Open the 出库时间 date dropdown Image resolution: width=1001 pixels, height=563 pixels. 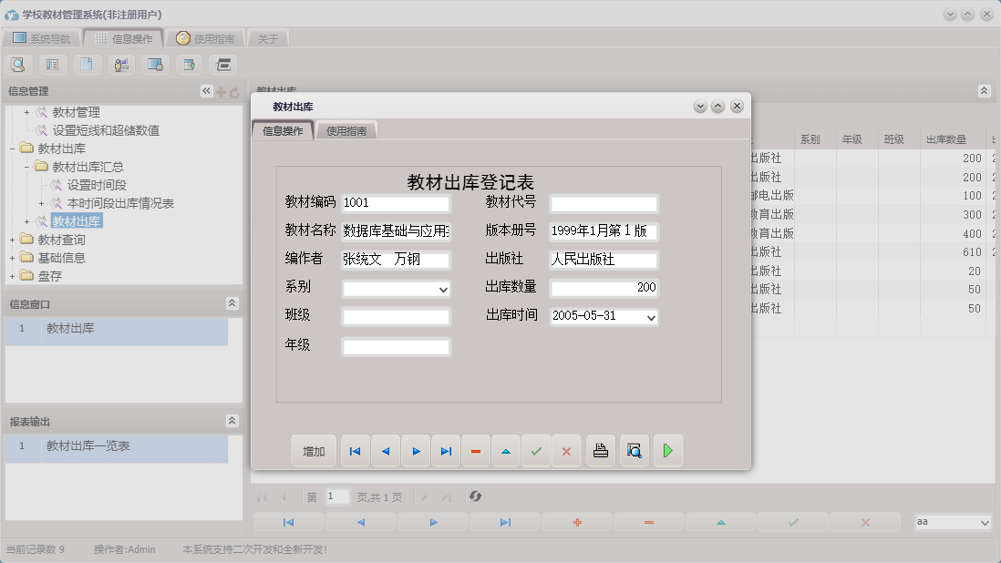click(651, 318)
